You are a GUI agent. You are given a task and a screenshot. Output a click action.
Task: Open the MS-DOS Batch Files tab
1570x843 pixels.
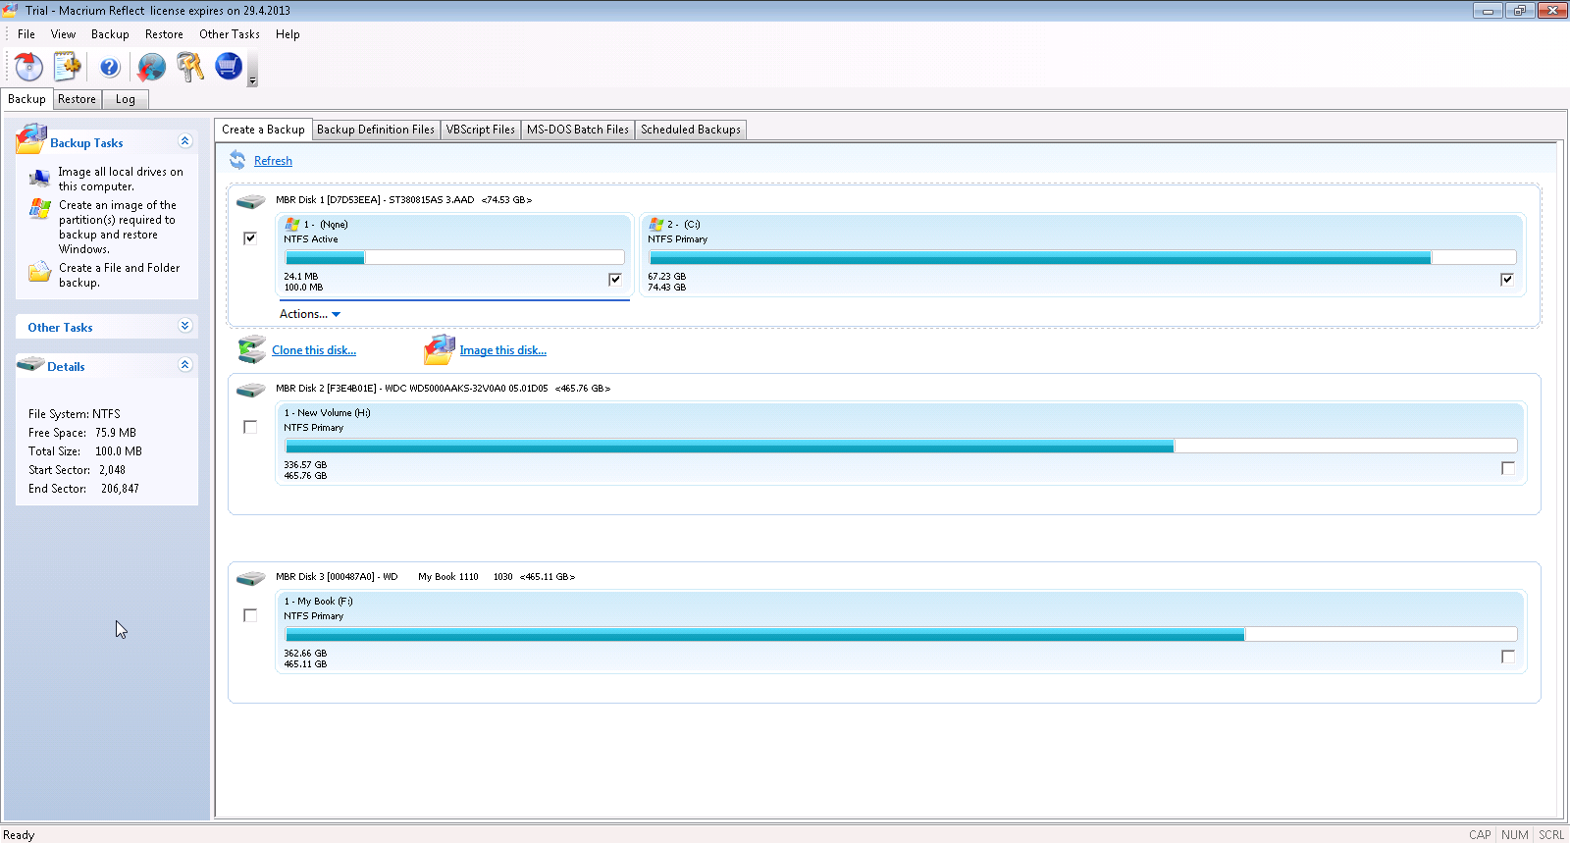tap(578, 130)
